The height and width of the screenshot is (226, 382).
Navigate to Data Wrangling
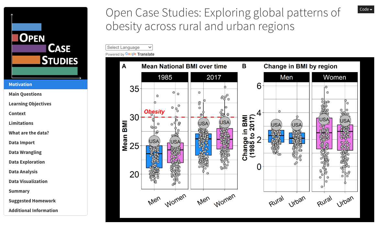46,153
